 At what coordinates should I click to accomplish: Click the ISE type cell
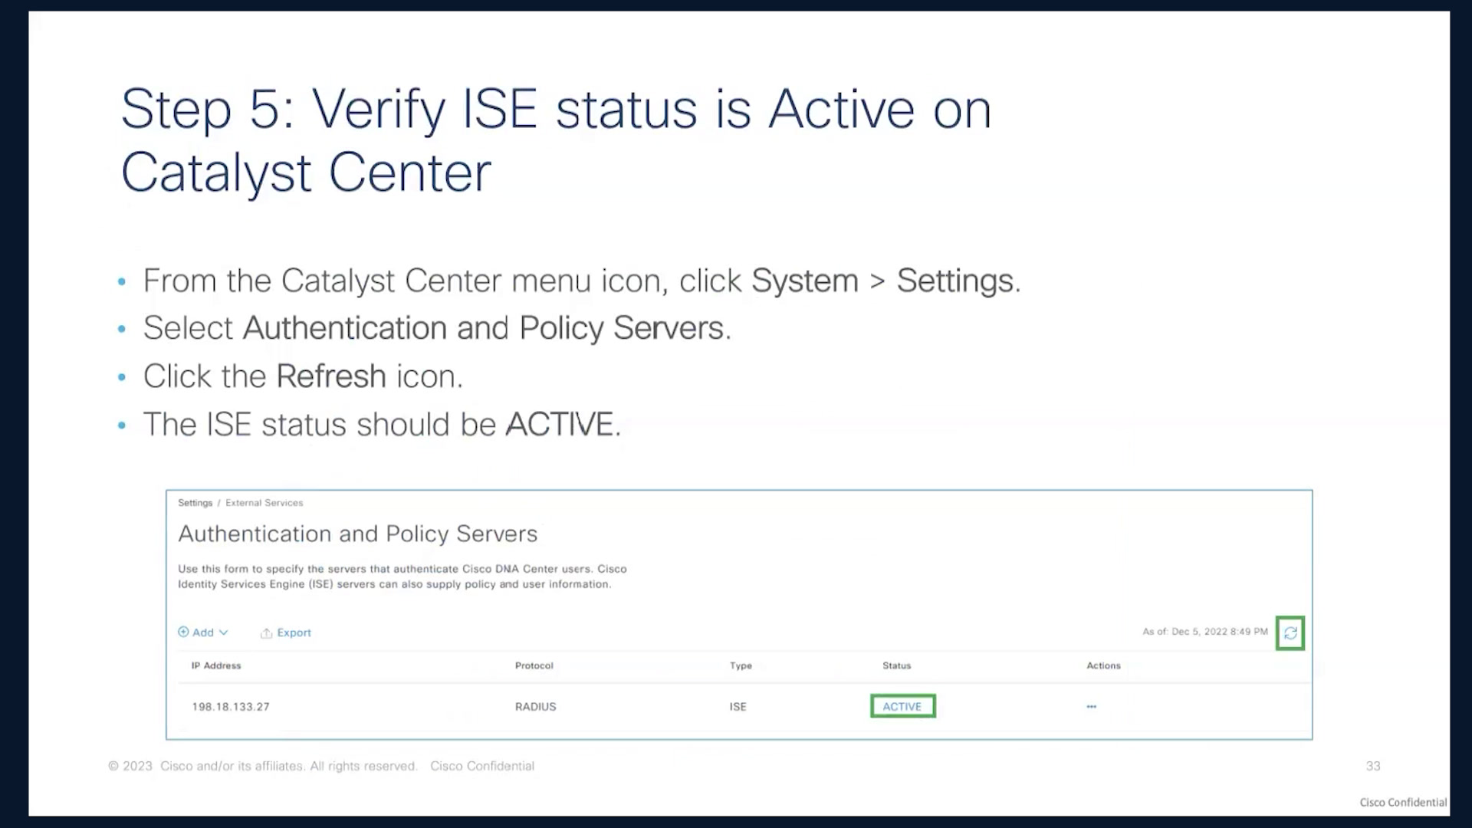[x=738, y=707]
